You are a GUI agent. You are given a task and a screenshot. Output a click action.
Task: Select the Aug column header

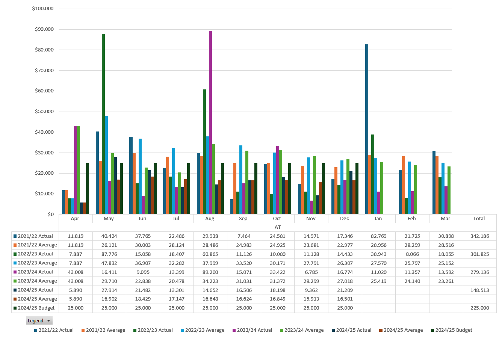[x=210, y=218]
